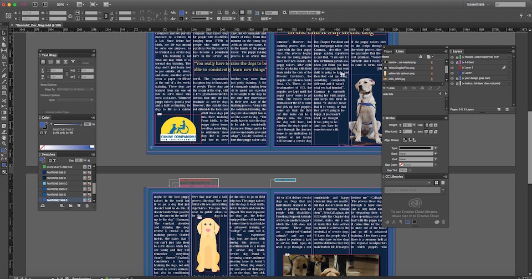Choose Wrap Around Object Shape icon
Screen dimensions: 532x279
(58, 62)
